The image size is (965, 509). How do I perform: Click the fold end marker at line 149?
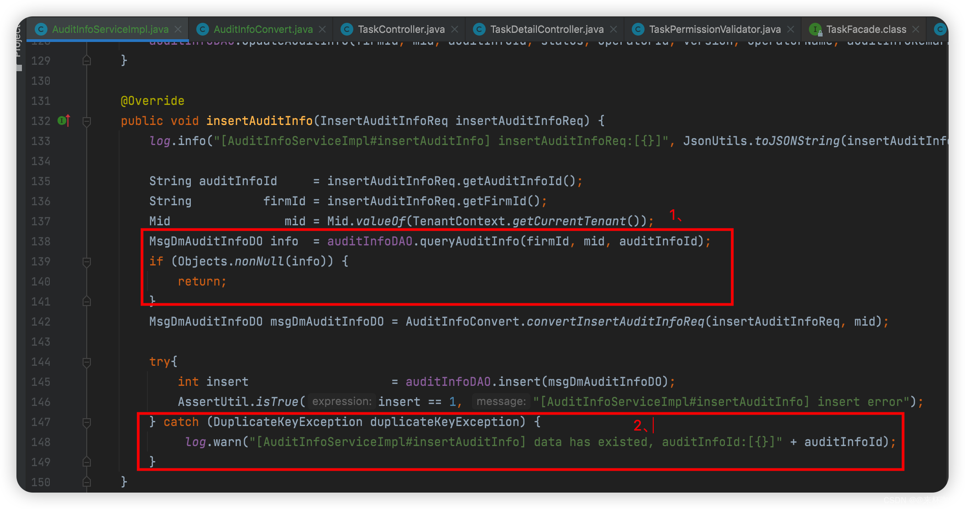click(87, 462)
